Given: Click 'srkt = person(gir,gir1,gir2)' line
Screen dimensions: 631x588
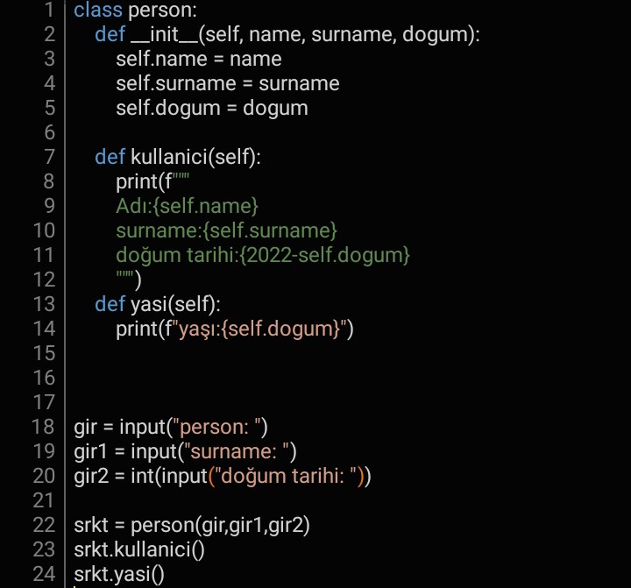Looking at the screenshot, I should point(192,525).
